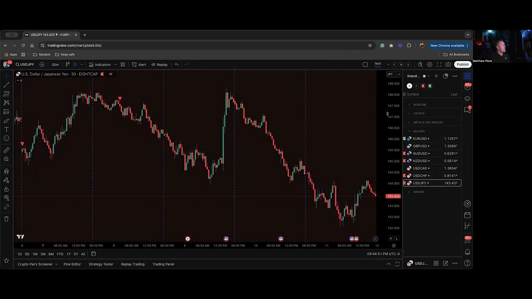Start bar Replay mode

point(160,64)
